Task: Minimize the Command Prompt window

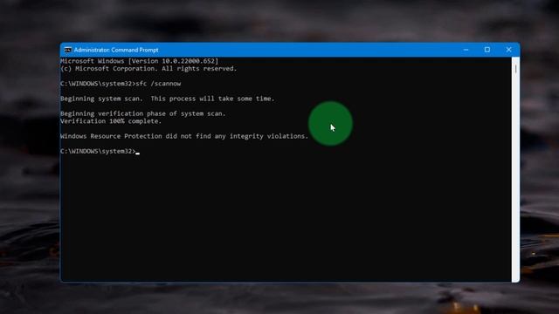Action: [466, 50]
